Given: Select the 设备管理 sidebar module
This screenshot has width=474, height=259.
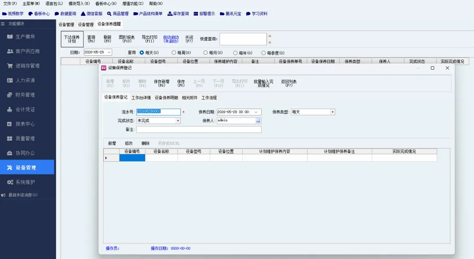Looking at the screenshot, I should pos(27,167).
